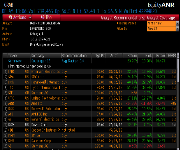The width and height of the screenshot is (180, 150).
Task: Click the SPX Corp company name
Action: point(38,77)
